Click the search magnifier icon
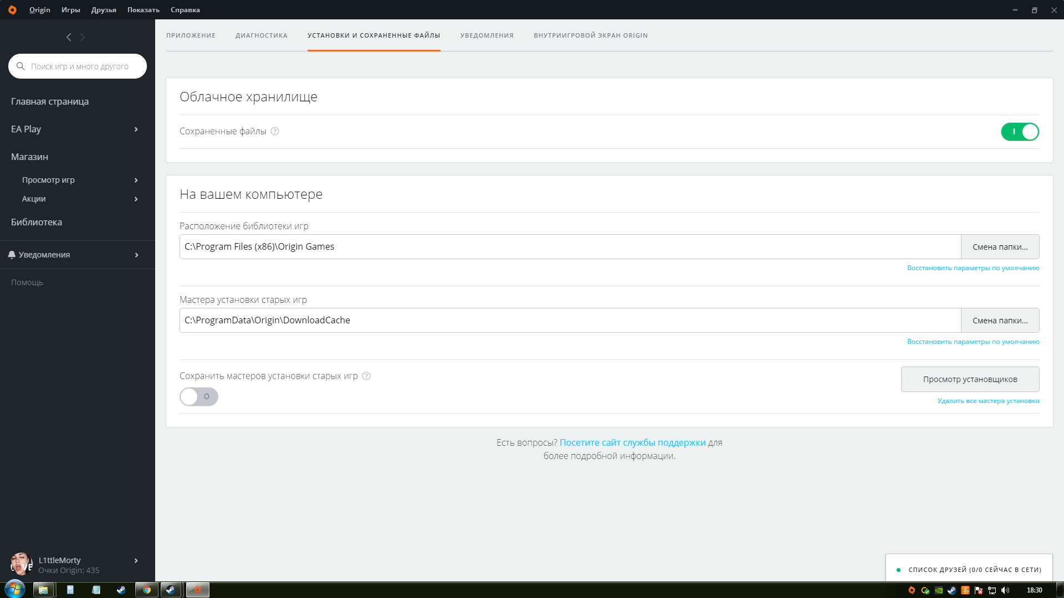 click(x=21, y=66)
